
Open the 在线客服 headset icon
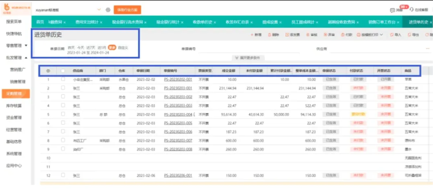point(412,10)
